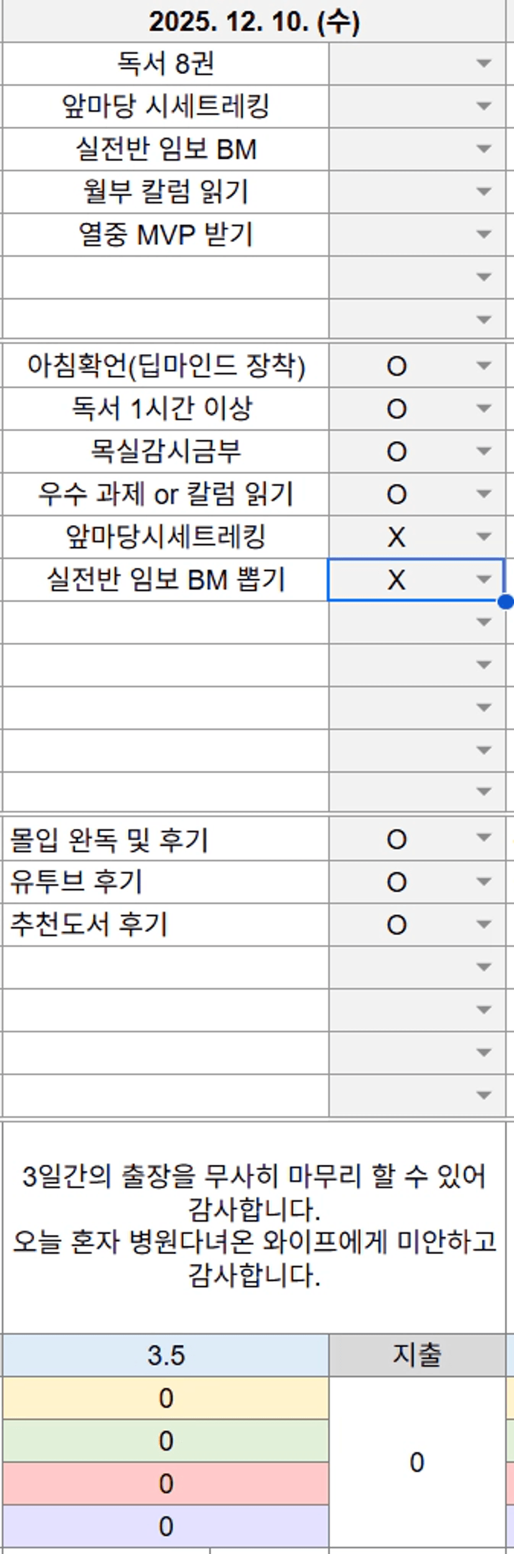The height and width of the screenshot is (1554, 514).
Task: Open dropdown for 독서 1시간 이상 status
Action: coord(484,409)
